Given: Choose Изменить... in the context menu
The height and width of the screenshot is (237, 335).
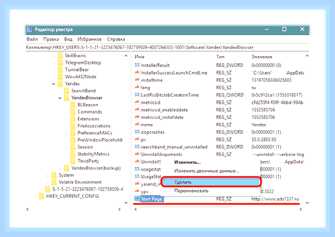Looking at the screenshot, I should click(187, 162).
